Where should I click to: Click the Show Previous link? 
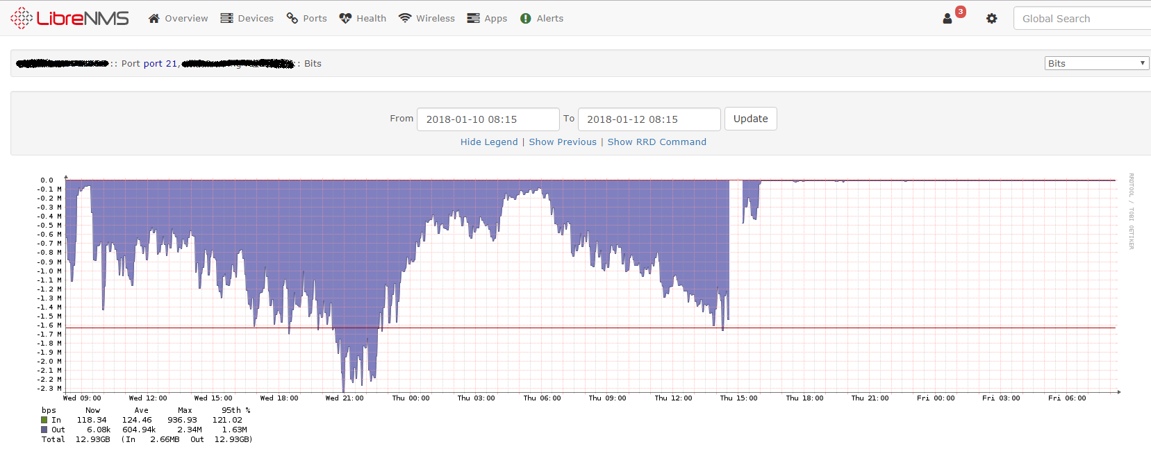coord(563,142)
